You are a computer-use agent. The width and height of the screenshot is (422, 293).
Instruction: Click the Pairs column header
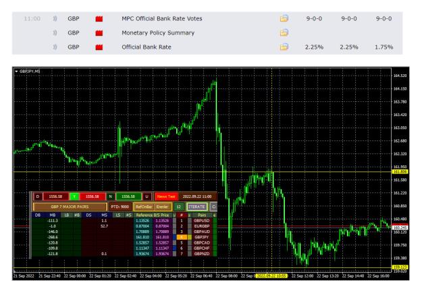[x=202, y=215]
